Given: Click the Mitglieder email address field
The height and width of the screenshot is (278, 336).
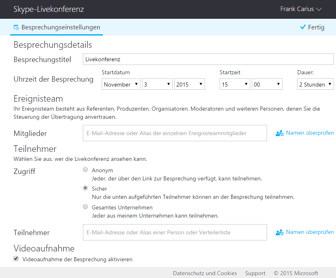Looking at the screenshot, I should [175, 133].
